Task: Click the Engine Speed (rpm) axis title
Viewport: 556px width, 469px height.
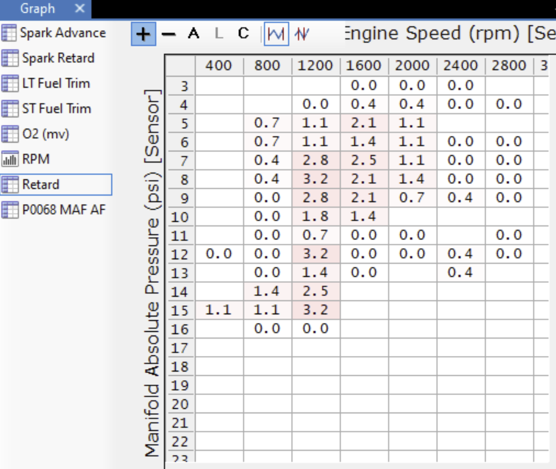Action: (x=450, y=33)
